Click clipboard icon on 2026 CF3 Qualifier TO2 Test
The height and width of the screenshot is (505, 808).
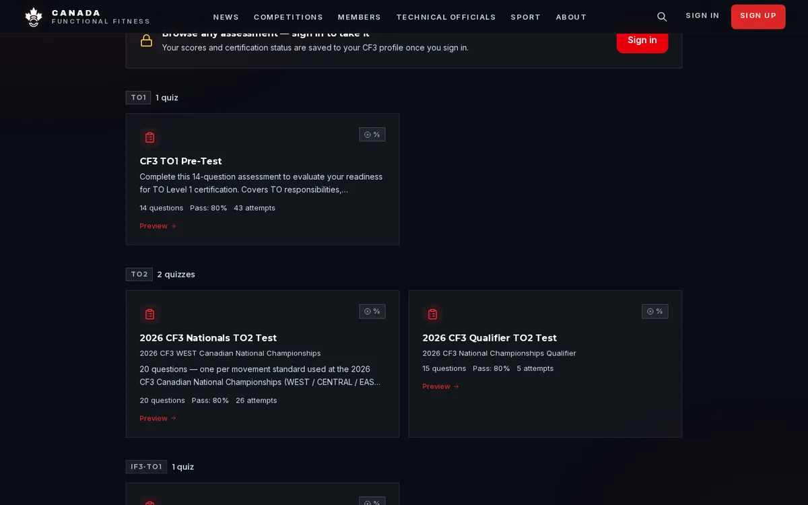click(x=432, y=314)
